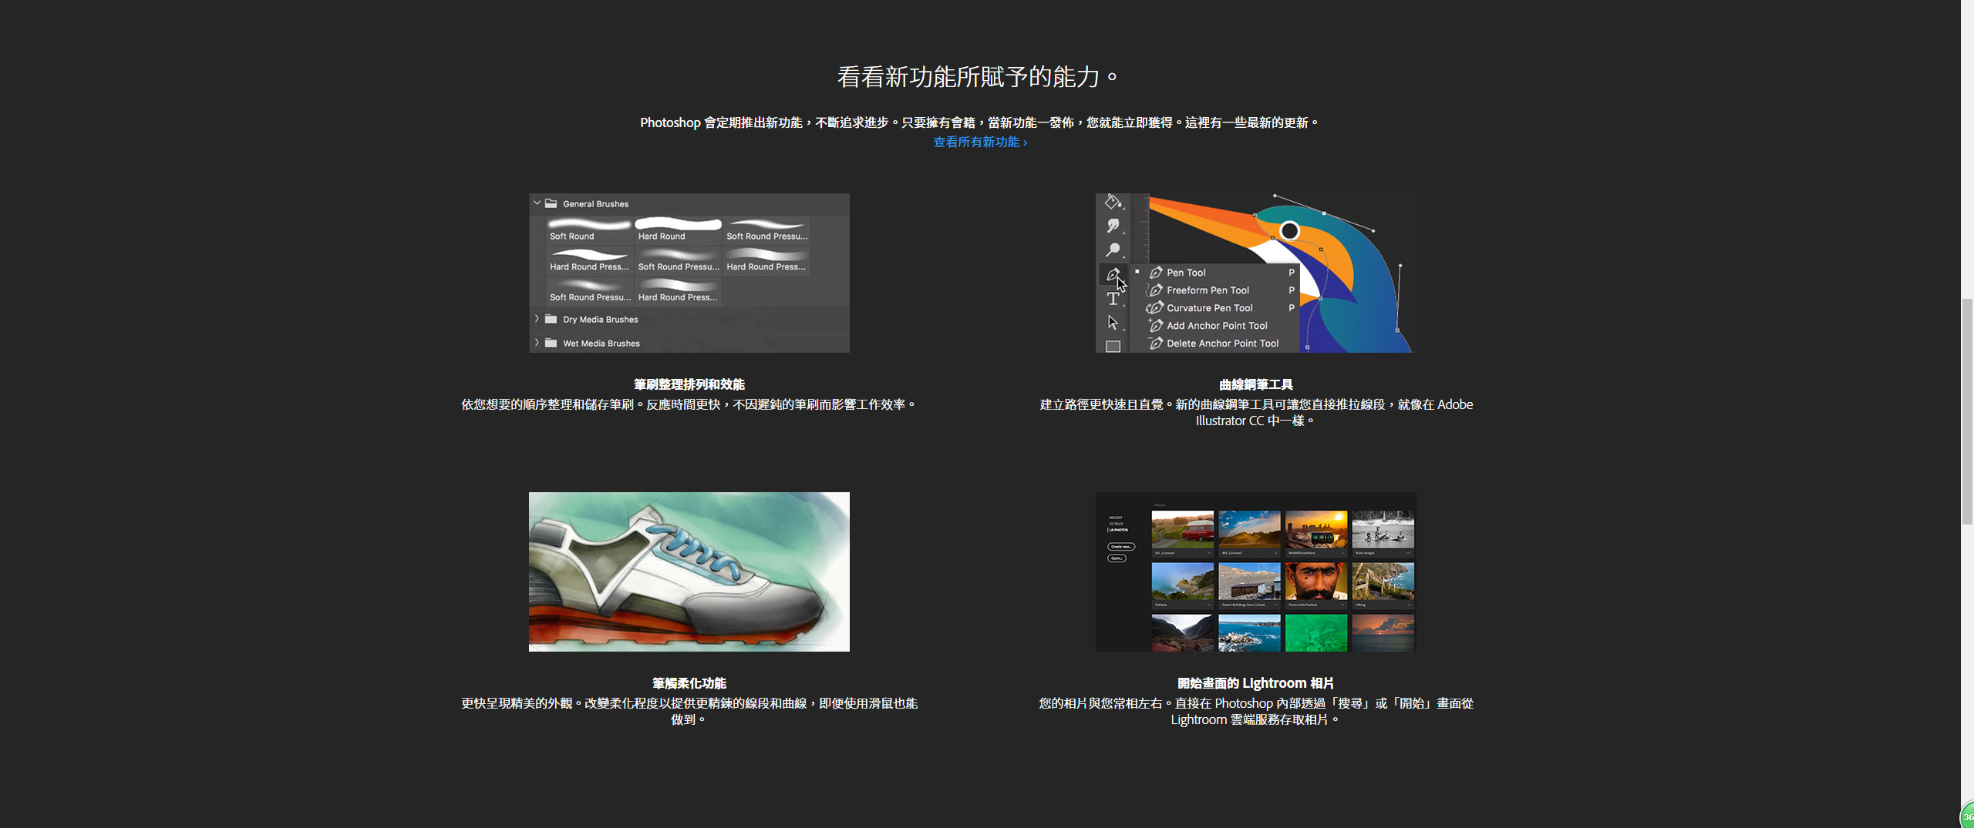Image resolution: width=1974 pixels, height=828 pixels.
Task: Click the Create new button
Action: (x=1120, y=547)
